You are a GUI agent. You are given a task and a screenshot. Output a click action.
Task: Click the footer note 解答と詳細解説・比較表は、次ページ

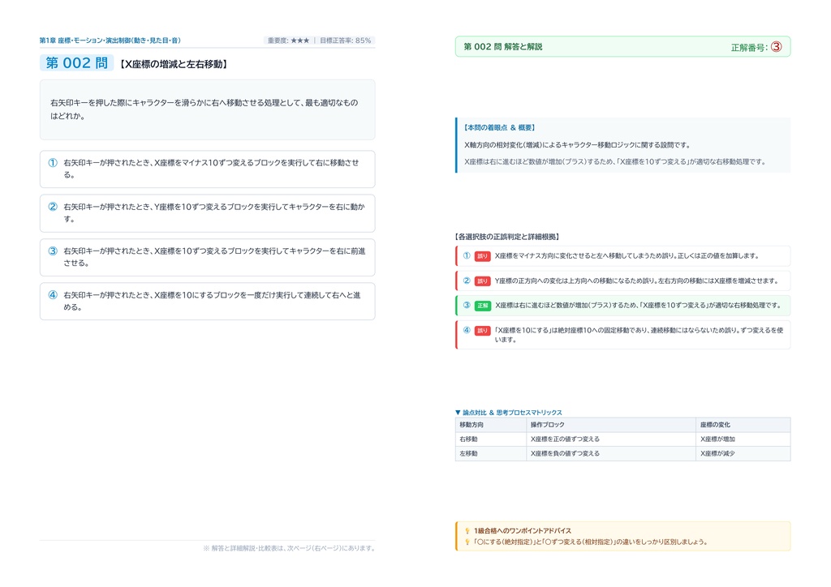(289, 548)
